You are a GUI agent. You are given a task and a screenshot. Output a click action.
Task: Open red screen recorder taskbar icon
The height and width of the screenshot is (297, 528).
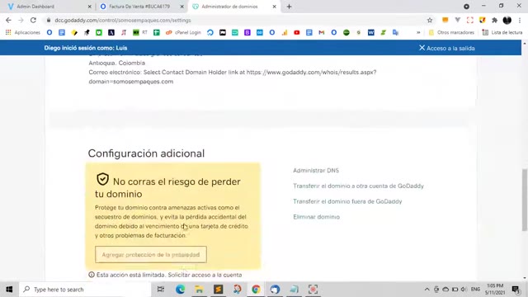click(x=313, y=290)
